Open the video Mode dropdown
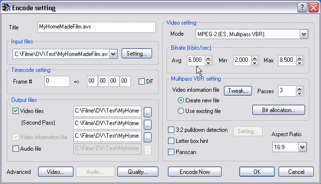This screenshot has height=184, width=321. 304,34
